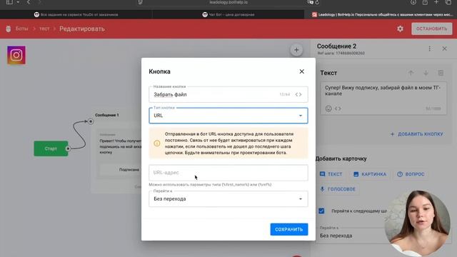Click the green Старт node

(51, 148)
